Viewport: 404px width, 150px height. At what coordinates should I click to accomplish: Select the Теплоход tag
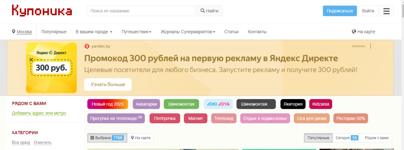pos(224,119)
